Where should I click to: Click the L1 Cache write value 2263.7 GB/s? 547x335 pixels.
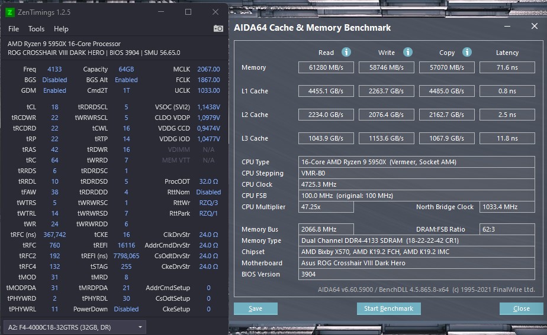coord(387,91)
